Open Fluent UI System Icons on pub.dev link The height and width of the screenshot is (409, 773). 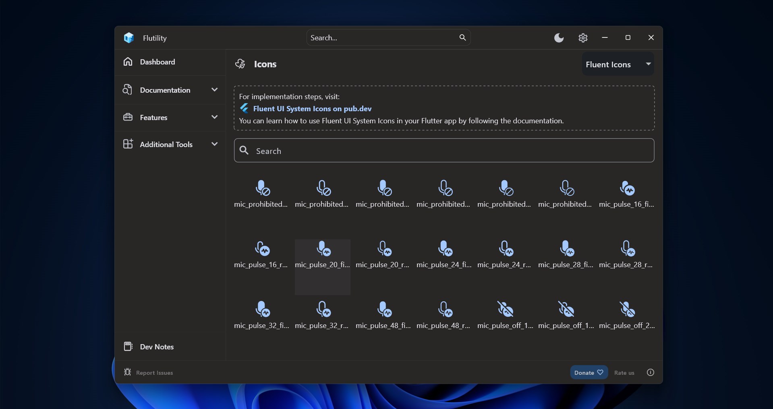[x=312, y=108]
